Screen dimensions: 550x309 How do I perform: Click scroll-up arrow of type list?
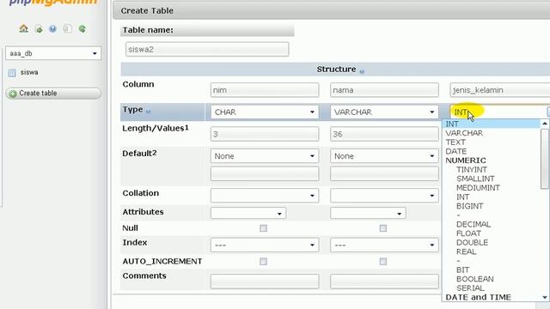tap(545, 124)
